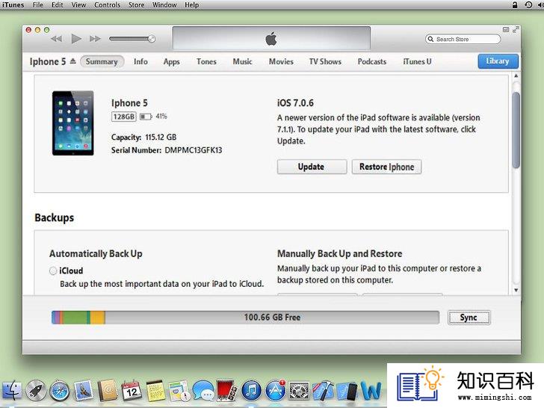Click the blue Library button
Screen dimensions: 544x408
tap(498, 61)
